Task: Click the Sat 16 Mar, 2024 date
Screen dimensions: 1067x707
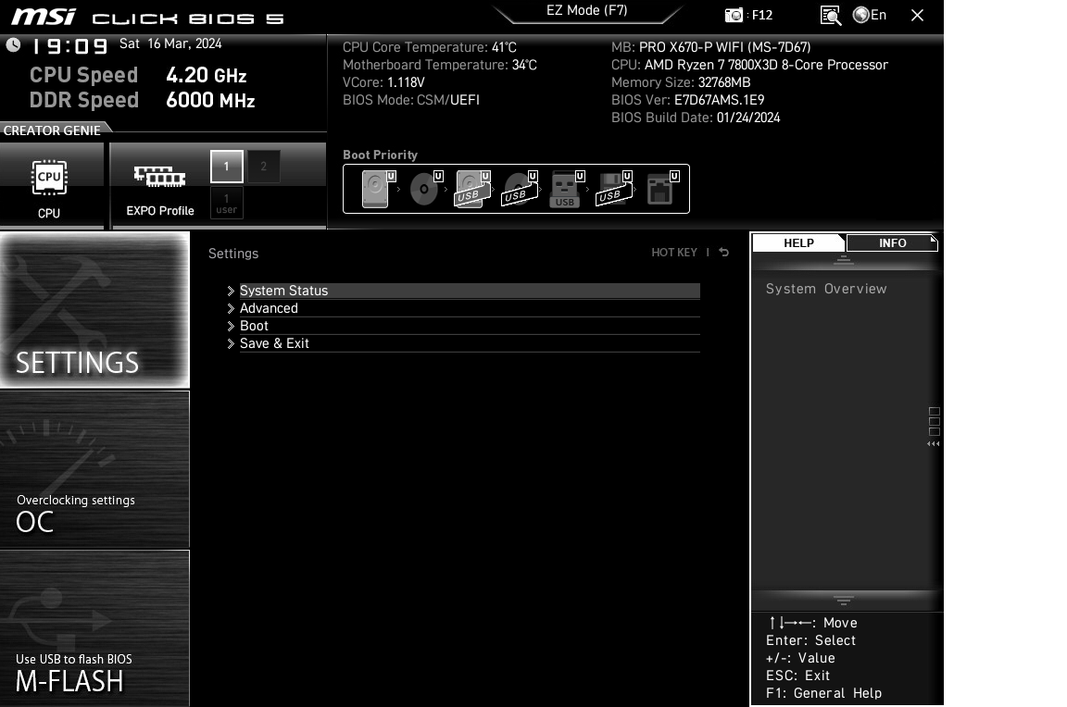Action: [x=170, y=43]
